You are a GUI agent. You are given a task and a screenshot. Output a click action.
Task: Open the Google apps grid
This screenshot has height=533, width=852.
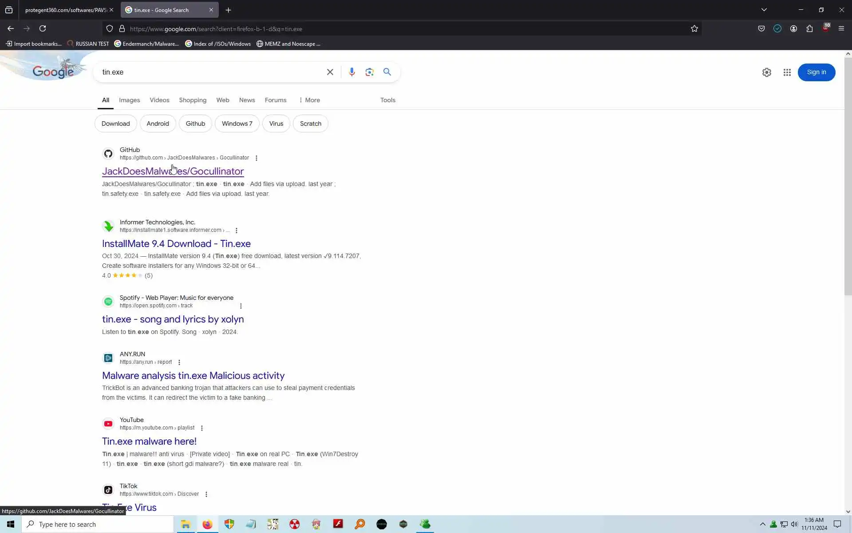coord(787,72)
